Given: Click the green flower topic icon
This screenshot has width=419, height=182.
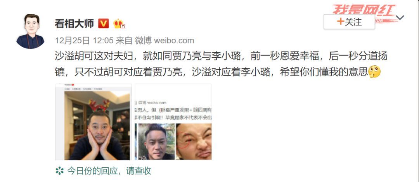Looking at the screenshot, I should pyautogui.click(x=59, y=170).
